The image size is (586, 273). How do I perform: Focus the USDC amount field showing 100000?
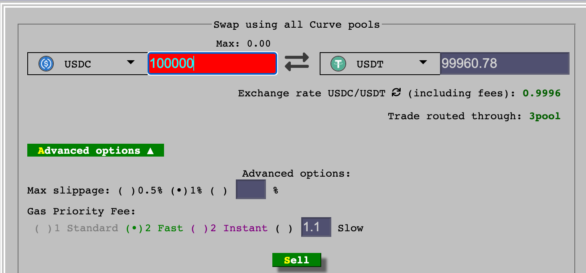pos(212,63)
